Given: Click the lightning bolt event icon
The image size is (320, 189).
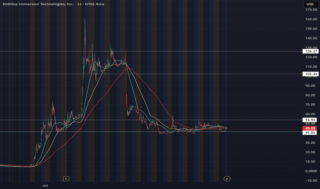Looking at the screenshot, I should (x=227, y=179).
